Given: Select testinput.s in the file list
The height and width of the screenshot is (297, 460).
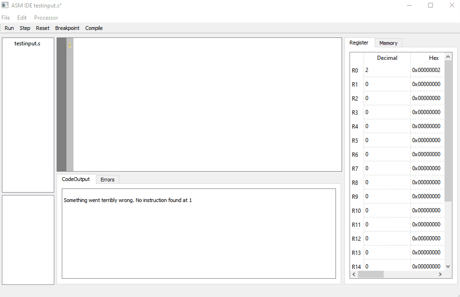Looking at the screenshot, I should [27, 43].
